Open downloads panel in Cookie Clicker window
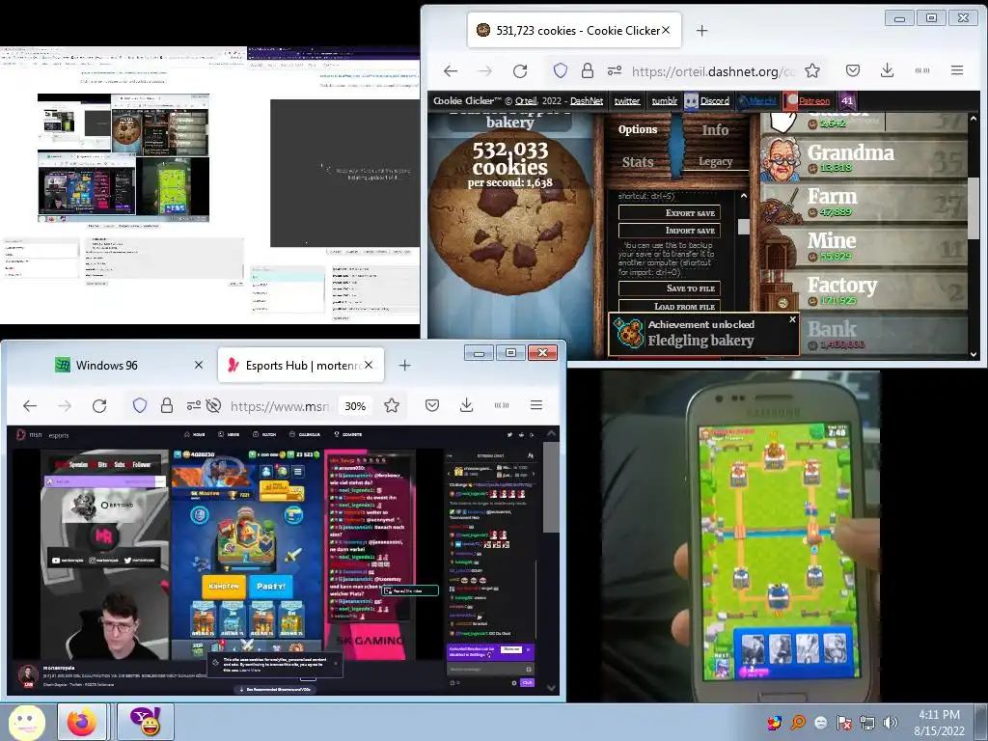Screen dimensions: 988x741 tap(888, 70)
